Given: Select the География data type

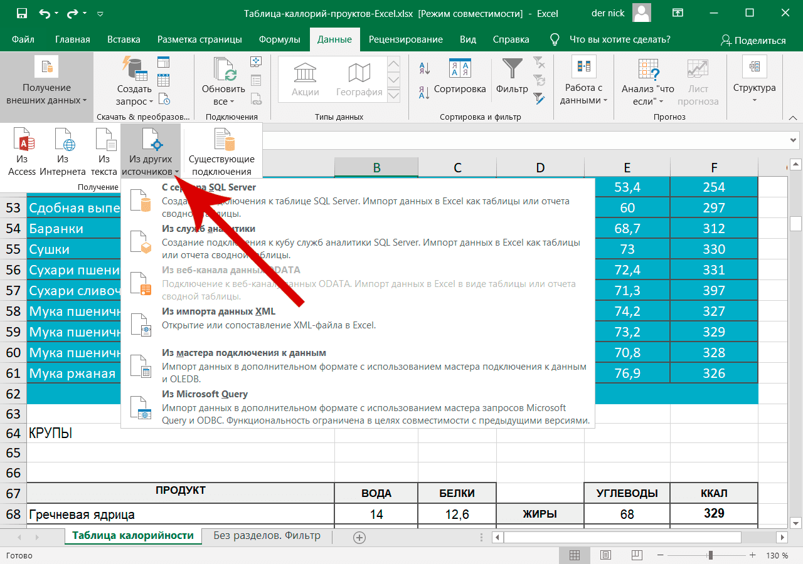Looking at the screenshot, I should click(359, 80).
